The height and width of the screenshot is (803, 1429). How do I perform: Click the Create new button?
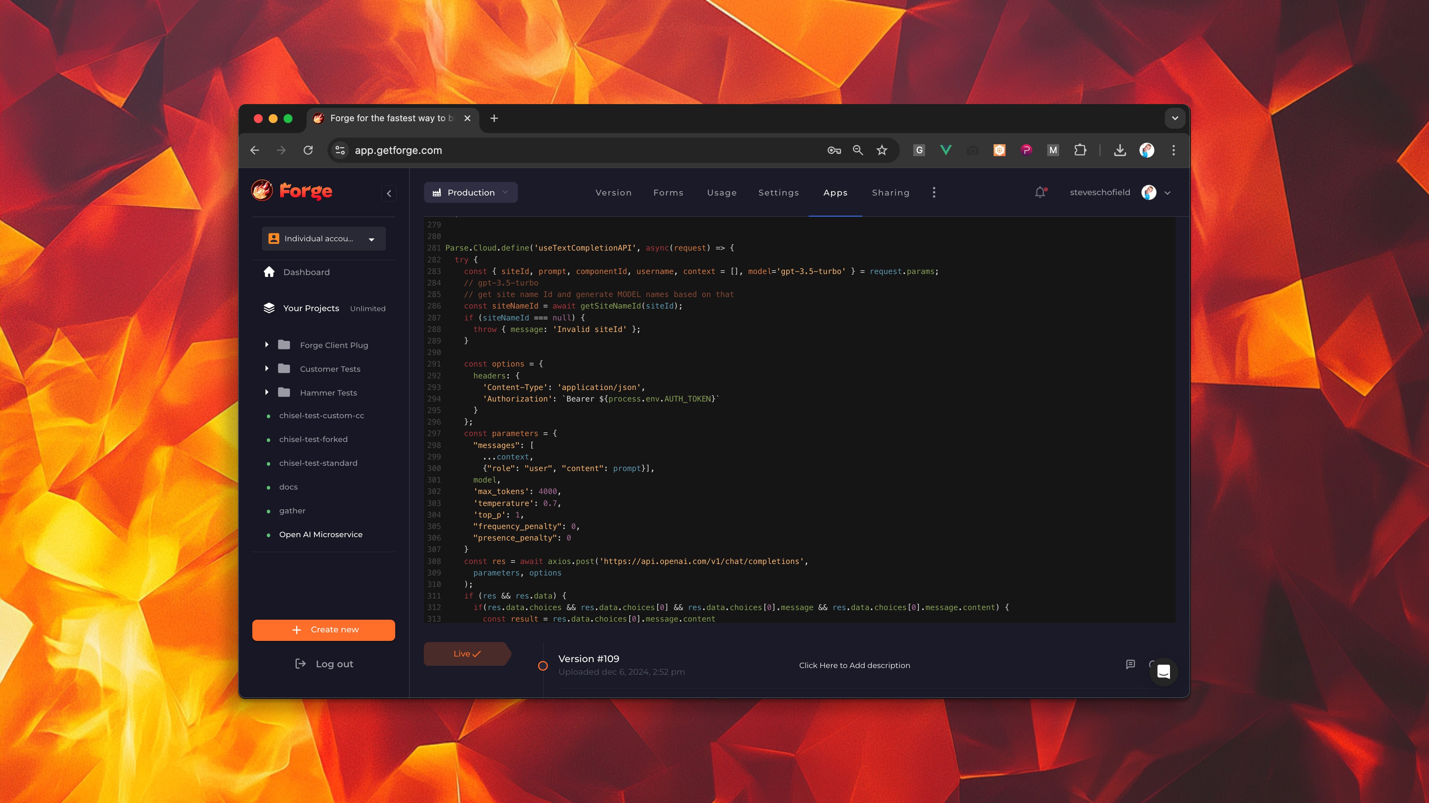coord(323,630)
